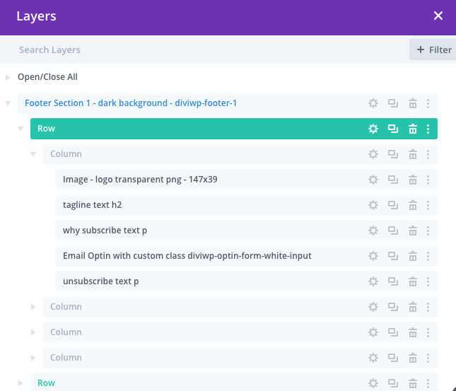Duplicate the Footer Section 1 layer
This screenshot has width=456, height=391.
coord(393,103)
